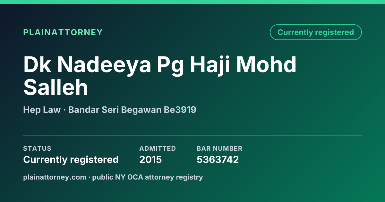Click the STATUS field label

37,148
